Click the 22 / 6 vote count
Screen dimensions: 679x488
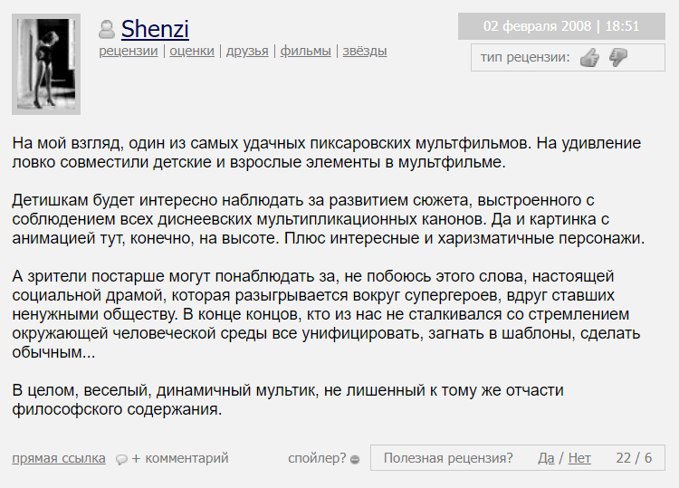(634, 458)
